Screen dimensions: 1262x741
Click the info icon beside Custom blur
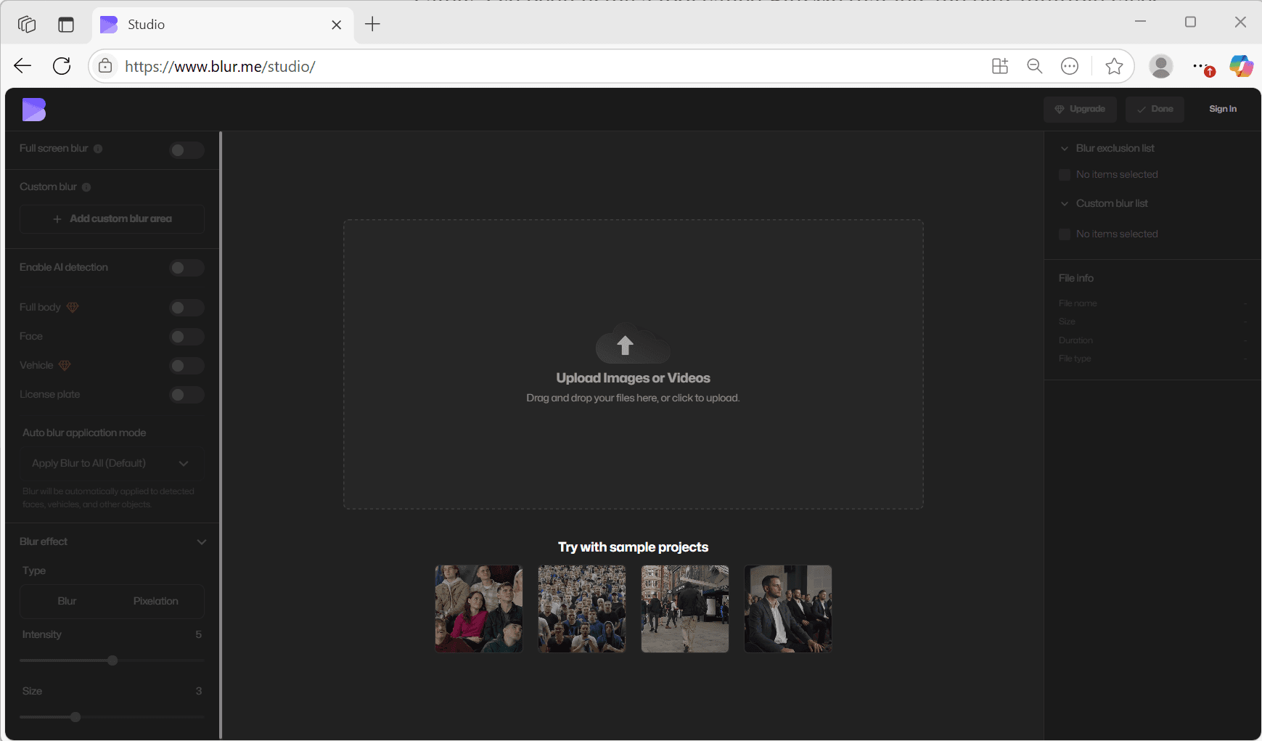86,187
